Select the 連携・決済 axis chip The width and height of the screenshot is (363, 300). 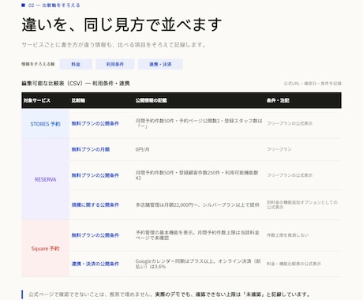point(160,64)
